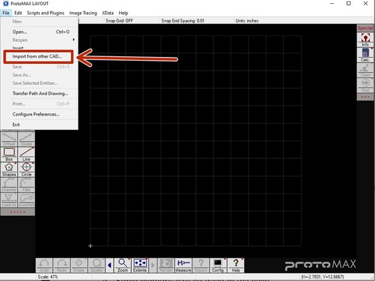
Task: Open the File menu
Action: coord(6,13)
